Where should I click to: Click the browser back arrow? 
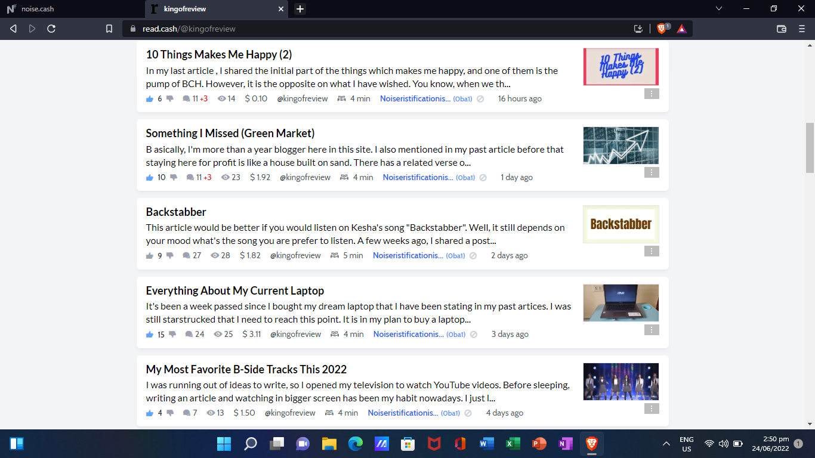point(13,29)
